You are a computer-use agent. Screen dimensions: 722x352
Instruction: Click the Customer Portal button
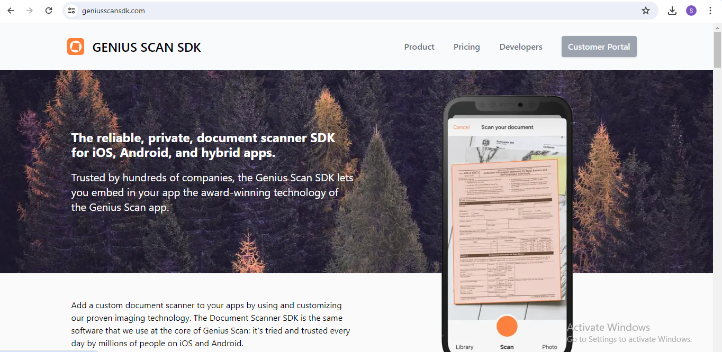point(599,47)
